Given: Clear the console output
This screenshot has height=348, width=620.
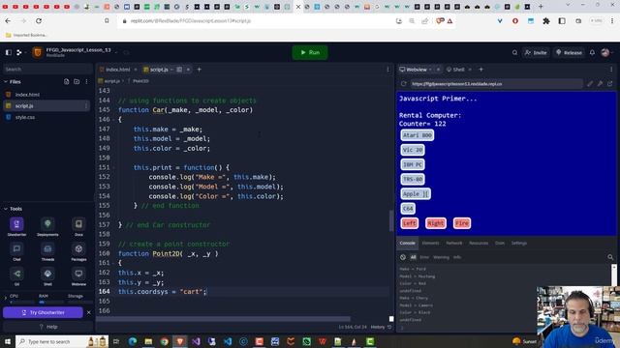Looking at the screenshot, I should [x=403, y=257].
